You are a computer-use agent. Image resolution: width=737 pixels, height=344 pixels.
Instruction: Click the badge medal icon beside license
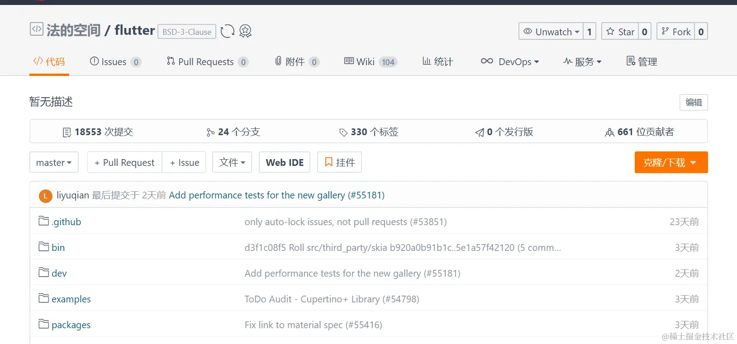tap(245, 31)
